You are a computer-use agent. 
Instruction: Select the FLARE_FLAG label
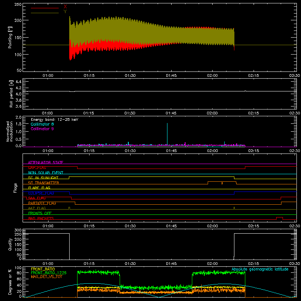(x=39, y=188)
